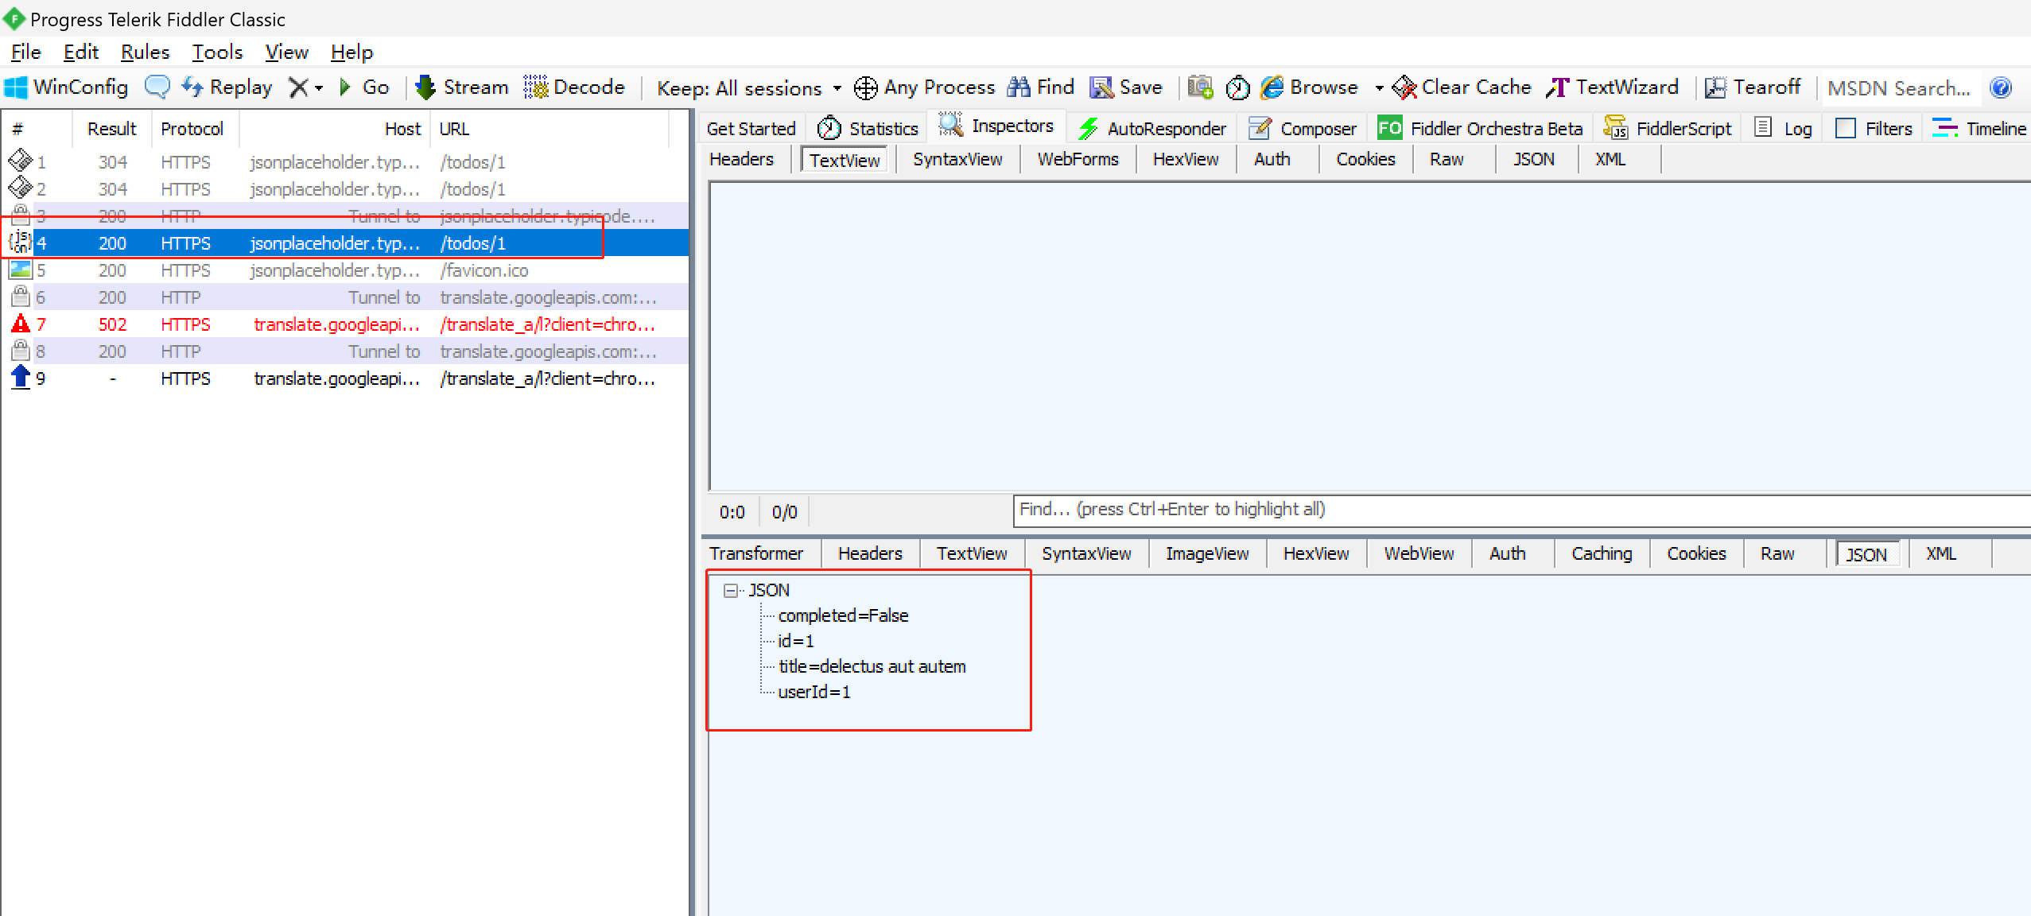
Task: Open the File menu
Action: tap(25, 52)
